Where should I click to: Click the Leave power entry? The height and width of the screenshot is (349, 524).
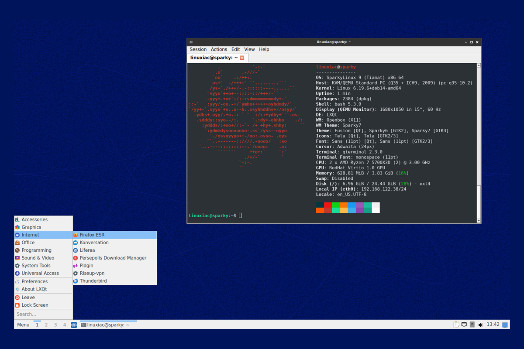pos(43,298)
